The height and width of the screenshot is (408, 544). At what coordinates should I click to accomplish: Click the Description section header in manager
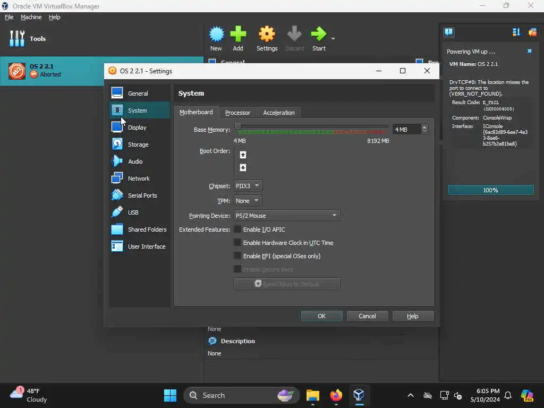(237, 341)
